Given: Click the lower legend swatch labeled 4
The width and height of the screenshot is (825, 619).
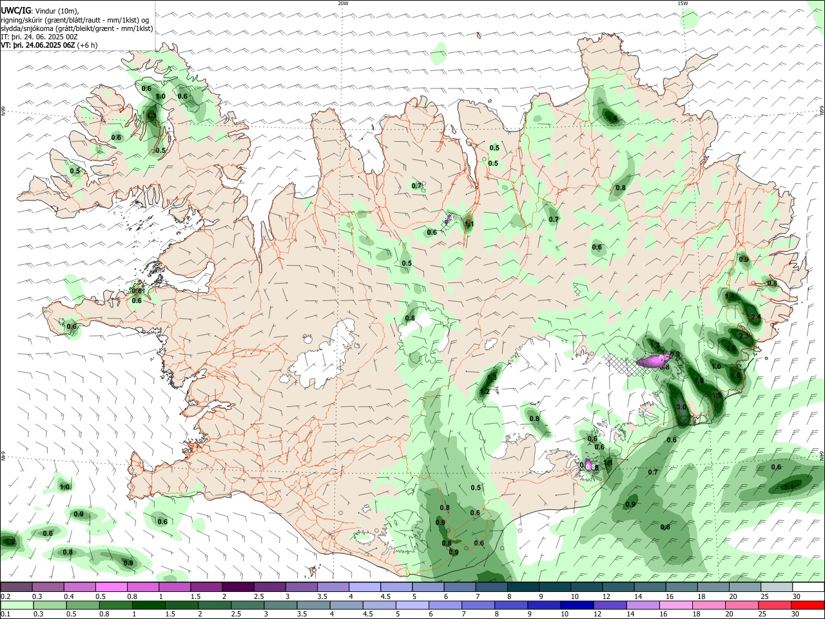Looking at the screenshot, I should [x=346, y=605].
